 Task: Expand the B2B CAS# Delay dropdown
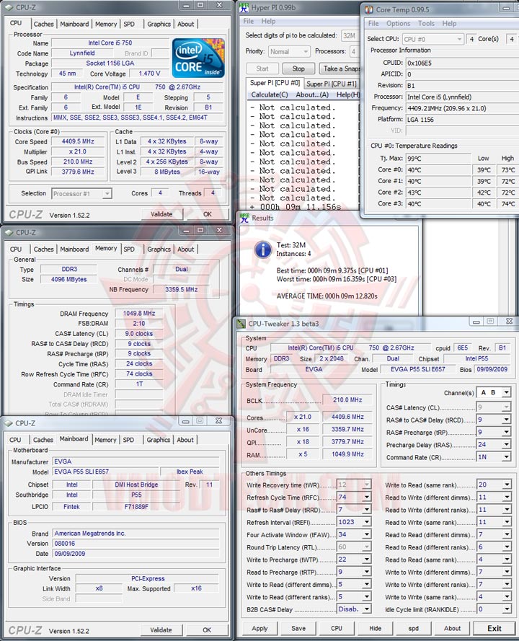point(367,609)
